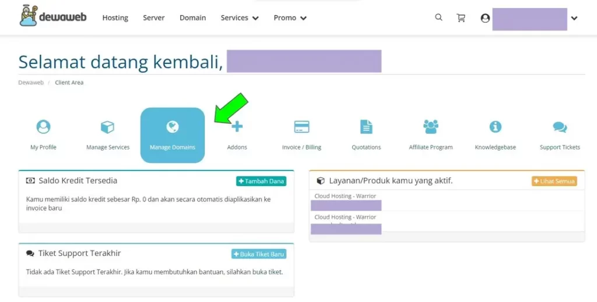
Task: Click the Quotations label
Action: pos(366,147)
